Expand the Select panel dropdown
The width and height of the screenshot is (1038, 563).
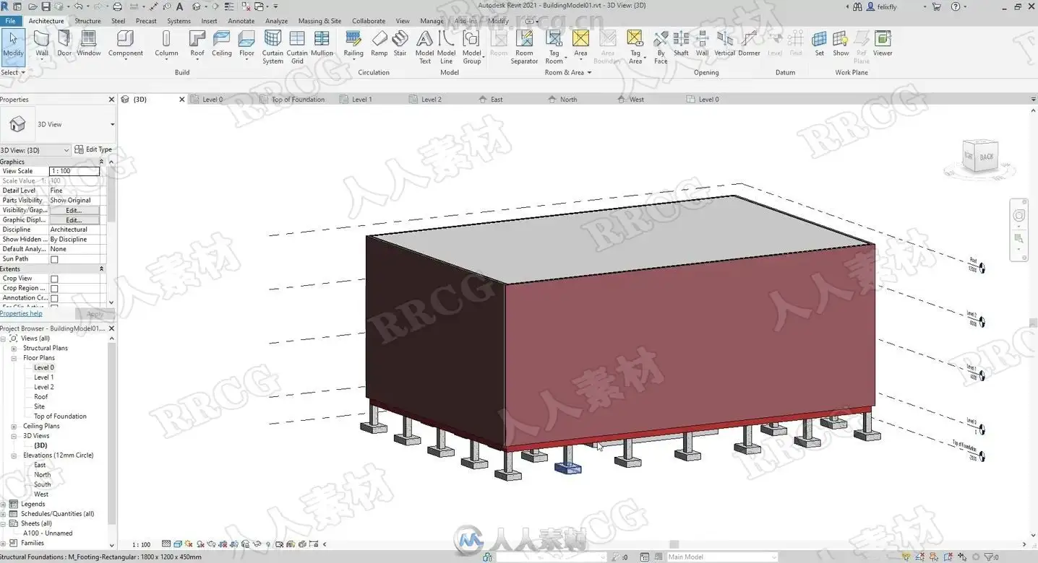point(13,72)
